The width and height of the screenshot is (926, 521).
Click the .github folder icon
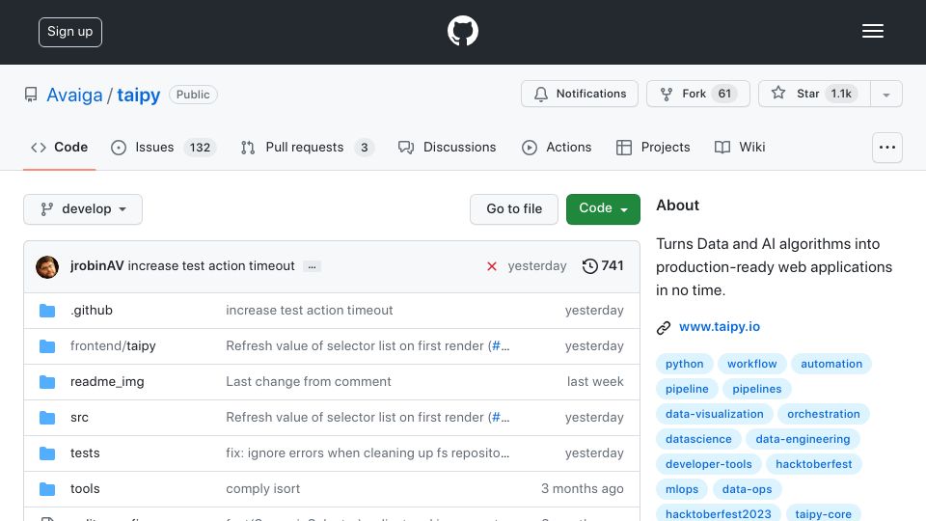coord(47,311)
